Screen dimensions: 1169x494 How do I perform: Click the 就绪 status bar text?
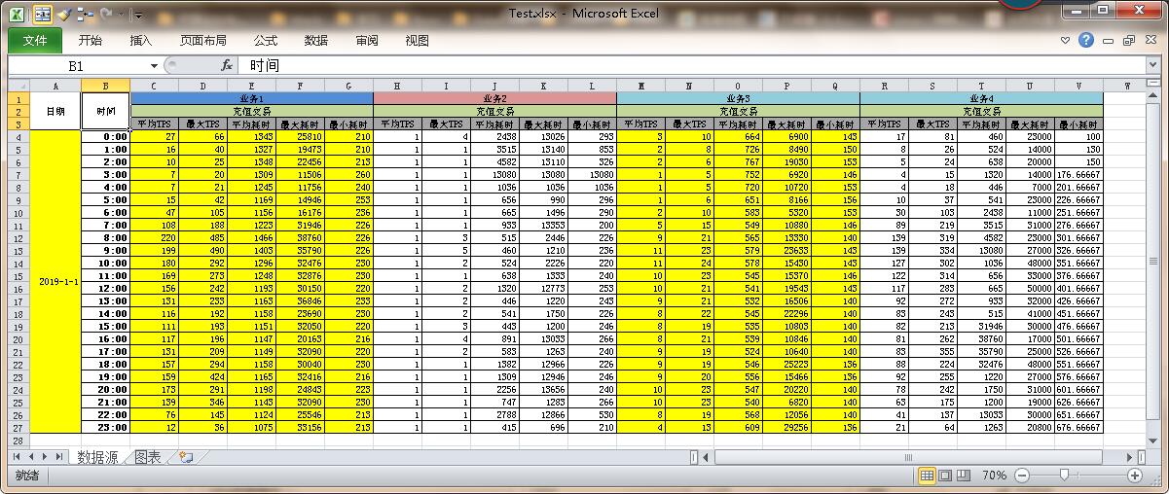click(x=25, y=476)
